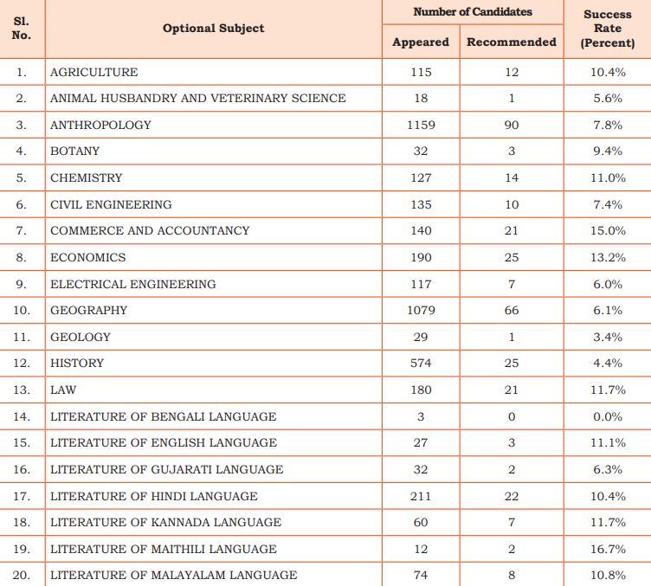Image resolution: width=651 pixels, height=586 pixels.
Task: Click Kannada Literature appeared value 60
Action: click(x=421, y=522)
